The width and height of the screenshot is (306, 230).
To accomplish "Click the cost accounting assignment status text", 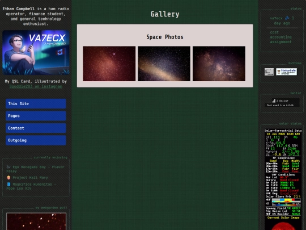I will [280, 37].
